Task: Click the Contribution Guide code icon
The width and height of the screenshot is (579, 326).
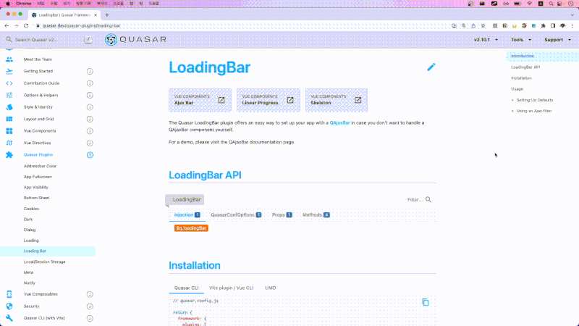Action: pos(9,83)
